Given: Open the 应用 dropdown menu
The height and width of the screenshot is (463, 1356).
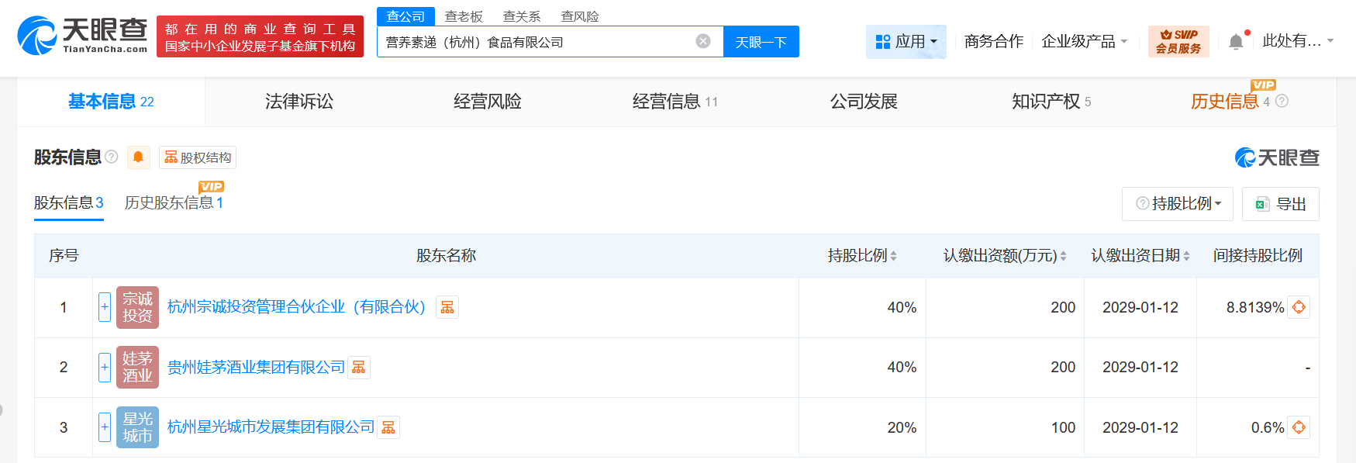Looking at the screenshot, I should (906, 42).
